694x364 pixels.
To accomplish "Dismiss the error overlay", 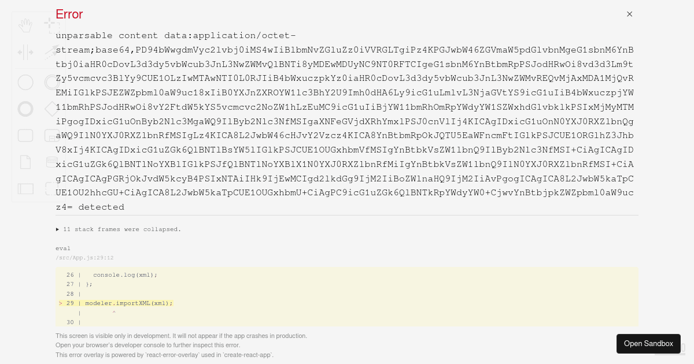I will pyautogui.click(x=629, y=14).
